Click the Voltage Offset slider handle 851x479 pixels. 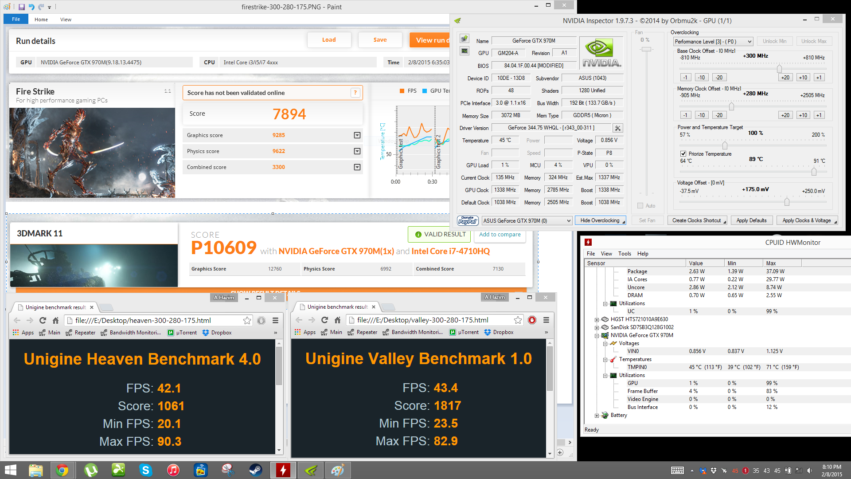[x=787, y=202]
